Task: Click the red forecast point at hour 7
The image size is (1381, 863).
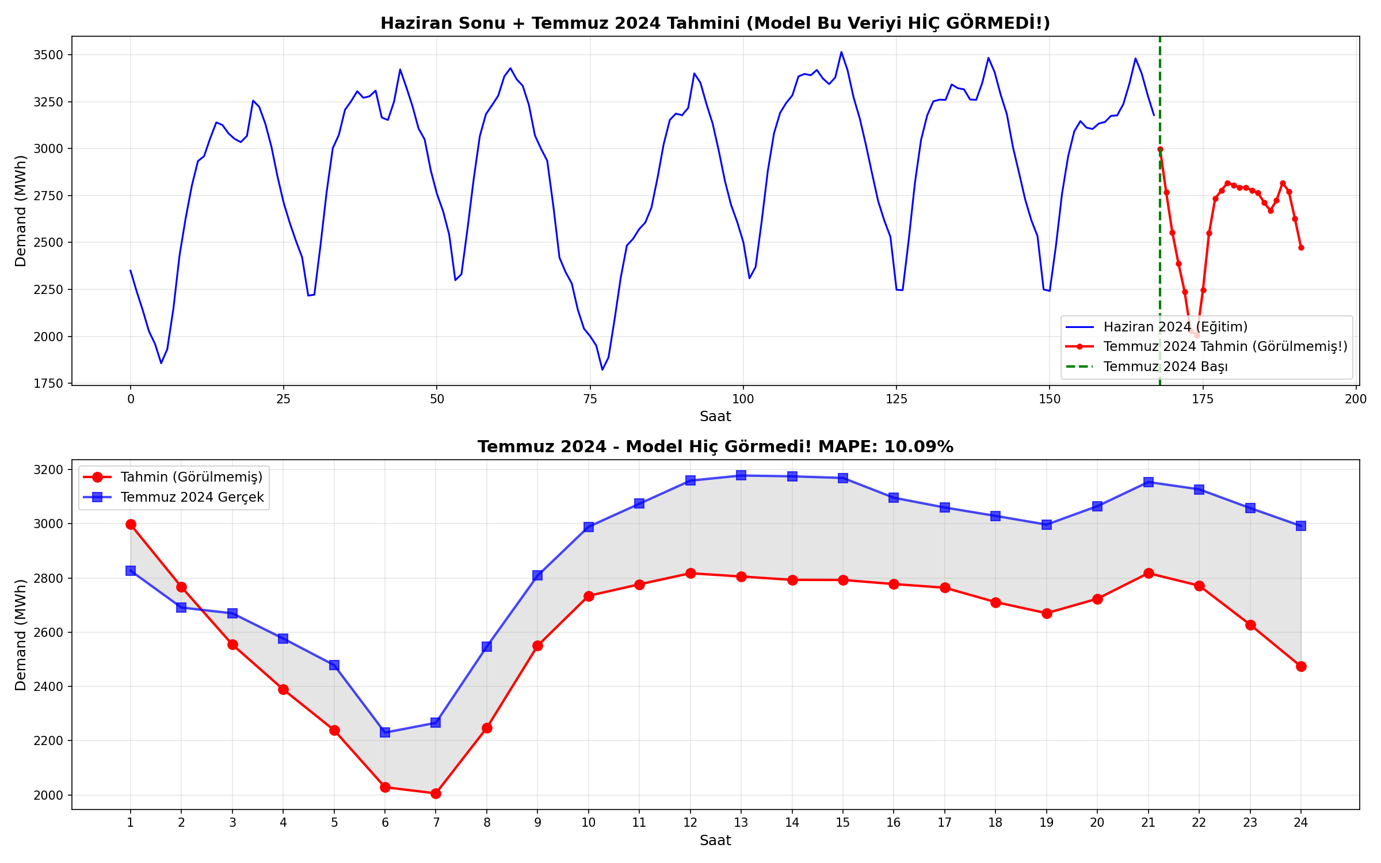Action: tap(436, 793)
